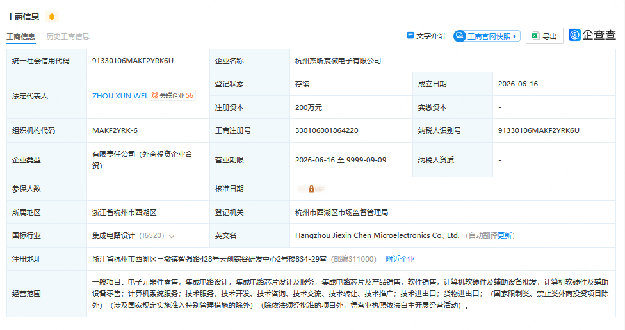Click the 国标行业 label cell

click(x=47, y=235)
